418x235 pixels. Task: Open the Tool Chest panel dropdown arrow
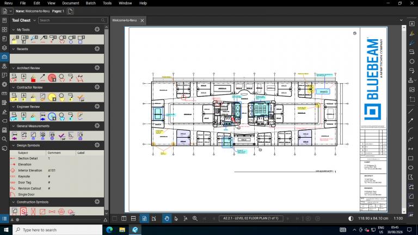pos(34,20)
